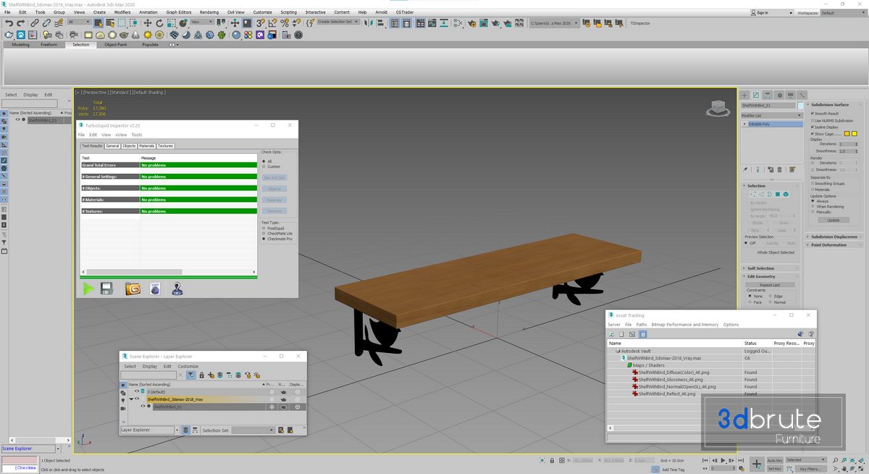Open the Rendering menu
869x474 pixels.
209,12
